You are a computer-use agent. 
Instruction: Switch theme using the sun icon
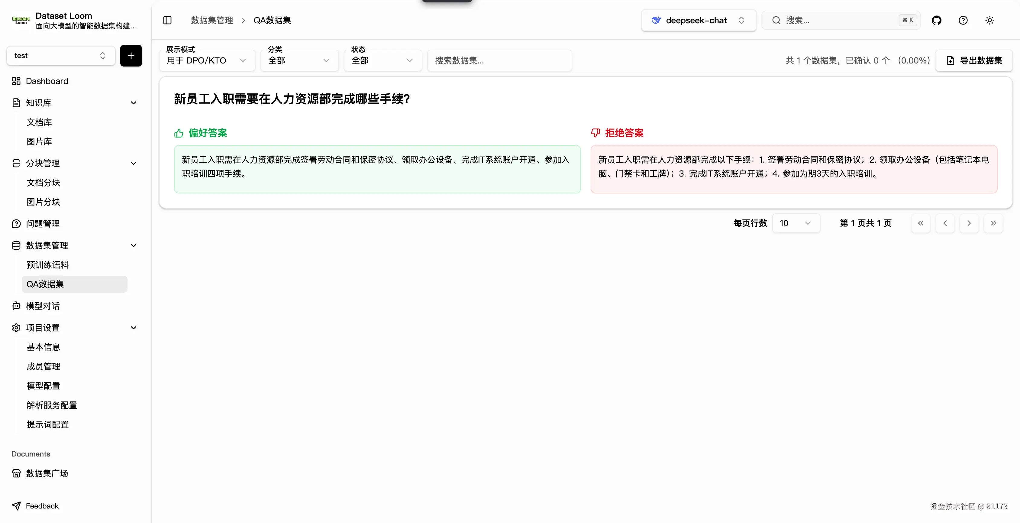click(x=989, y=20)
